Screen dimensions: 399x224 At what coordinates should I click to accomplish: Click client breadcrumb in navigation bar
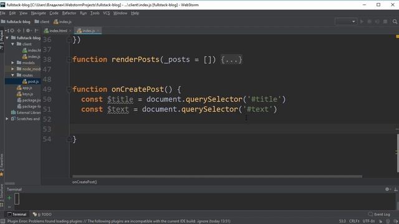click(x=42, y=22)
